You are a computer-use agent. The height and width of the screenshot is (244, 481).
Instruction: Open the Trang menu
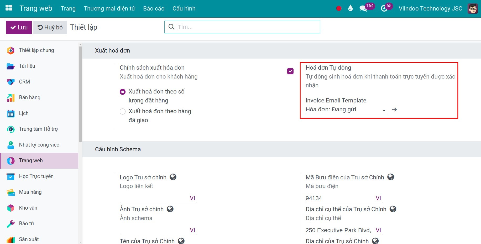coord(68,8)
